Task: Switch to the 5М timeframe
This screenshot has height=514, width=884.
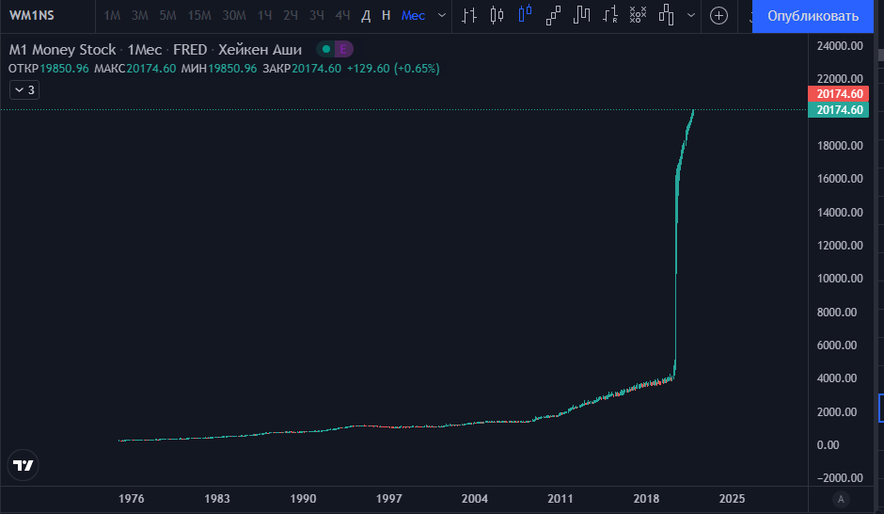Action: (x=167, y=16)
